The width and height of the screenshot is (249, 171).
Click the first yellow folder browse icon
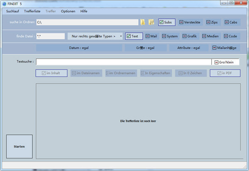coord(143,22)
